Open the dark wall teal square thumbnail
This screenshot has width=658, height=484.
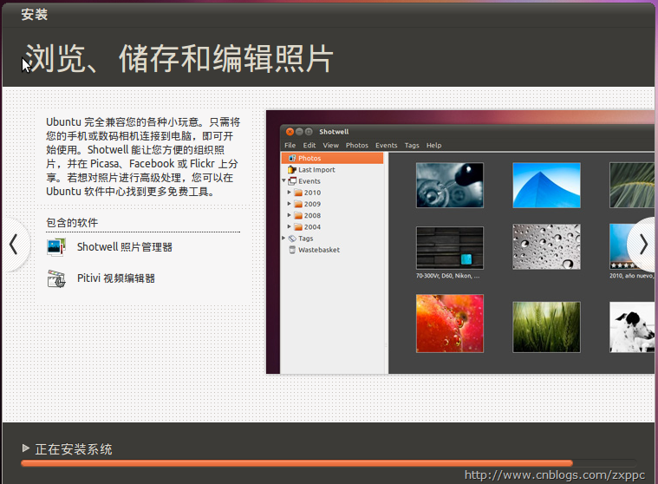449,248
